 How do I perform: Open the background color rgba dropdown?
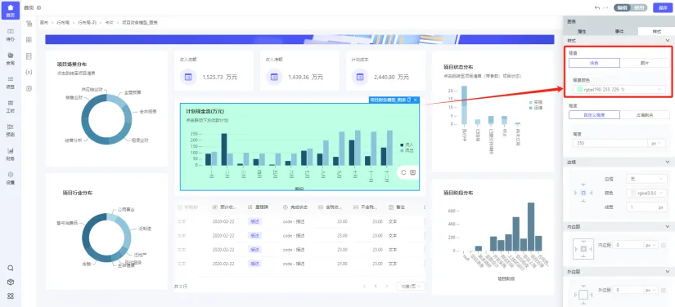[619, 89]
